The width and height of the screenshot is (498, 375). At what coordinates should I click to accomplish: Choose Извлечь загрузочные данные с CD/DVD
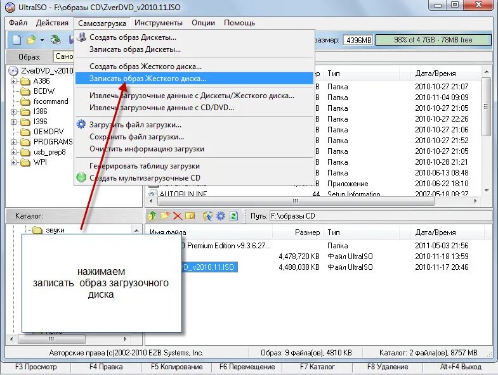[x=194, y=108]
